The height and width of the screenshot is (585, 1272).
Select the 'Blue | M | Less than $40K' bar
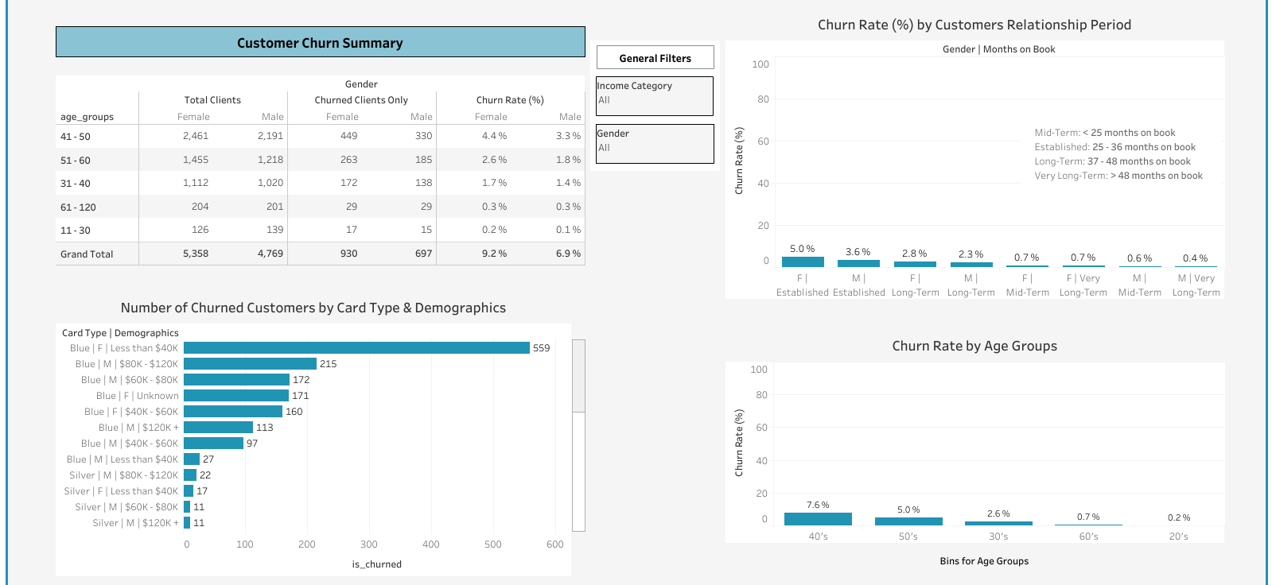(x=192, y=459)
